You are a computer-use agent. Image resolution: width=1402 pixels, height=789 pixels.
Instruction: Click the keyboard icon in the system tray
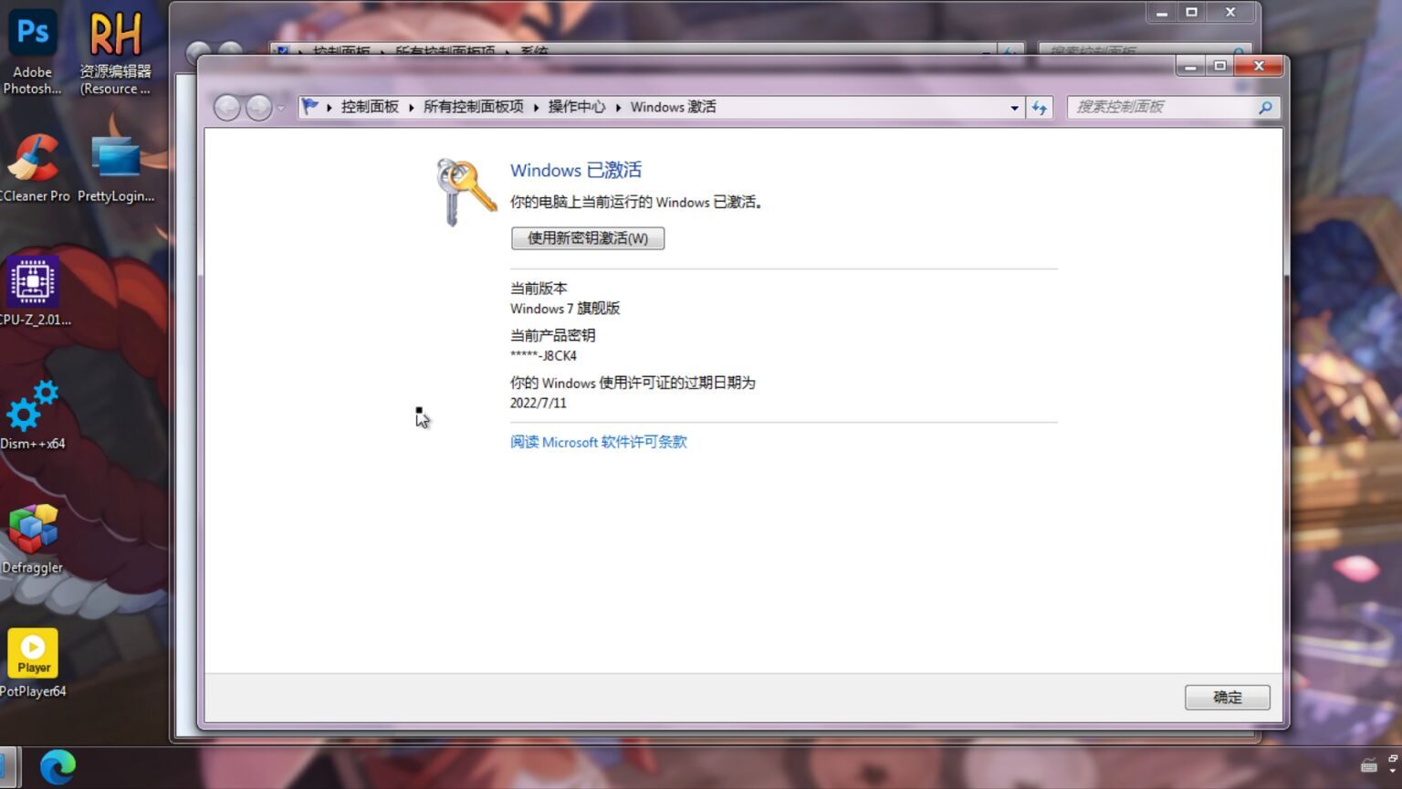coord(1369,766)
